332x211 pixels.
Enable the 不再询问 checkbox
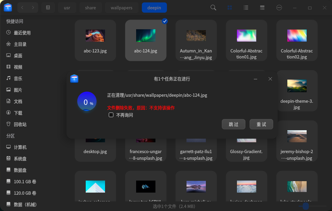click(x=111, y=115)
